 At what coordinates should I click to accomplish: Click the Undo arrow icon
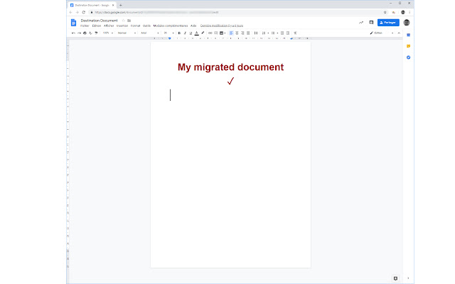click(x=73, y=33)
